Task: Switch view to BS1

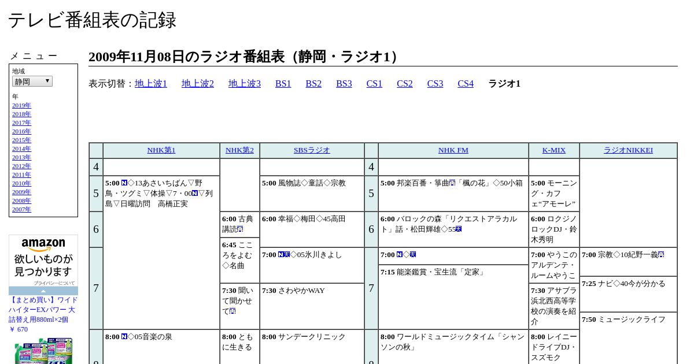Action: coord(283,84)
